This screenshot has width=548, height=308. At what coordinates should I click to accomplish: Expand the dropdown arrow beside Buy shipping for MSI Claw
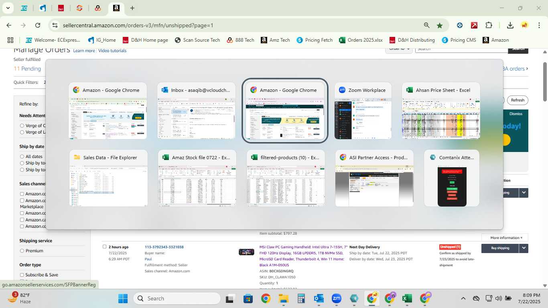click(x=524, y=248)
